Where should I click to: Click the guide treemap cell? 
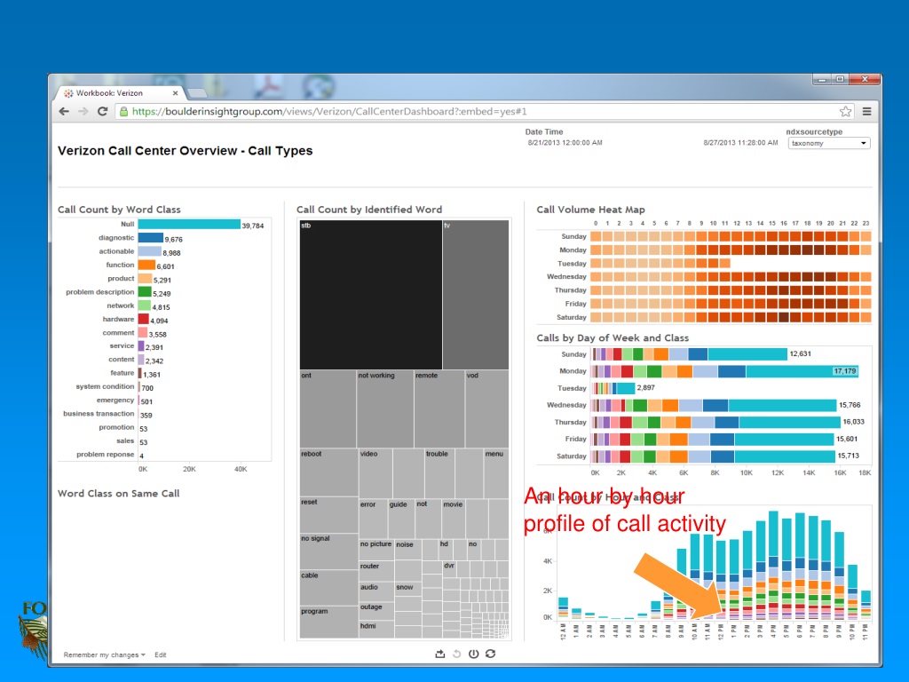click(401, 519)
